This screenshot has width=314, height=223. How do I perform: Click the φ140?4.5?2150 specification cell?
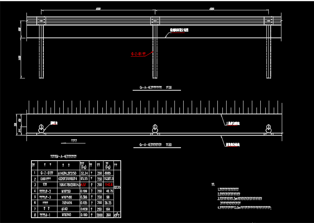click(67, 173)
